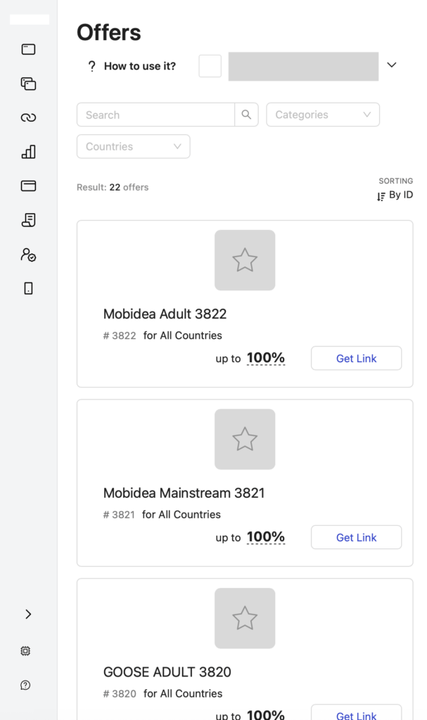This screenshot has width=427, height=720.
Task: Click the mobile phone sidebar icon
Action: pyautogui.click(x=28, y=288)
